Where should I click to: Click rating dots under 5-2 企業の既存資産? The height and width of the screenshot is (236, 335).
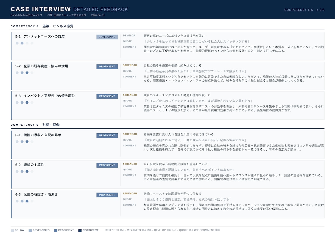tap(24, 73)
